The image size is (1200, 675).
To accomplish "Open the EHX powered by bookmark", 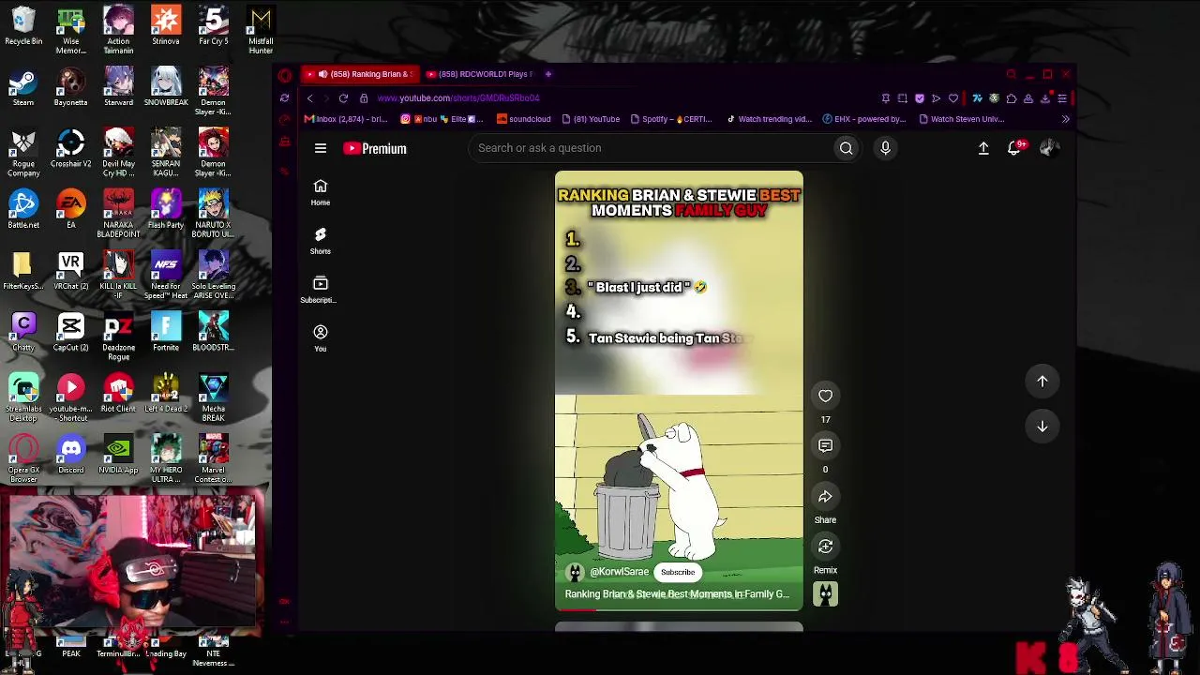I will coord(864,119).
